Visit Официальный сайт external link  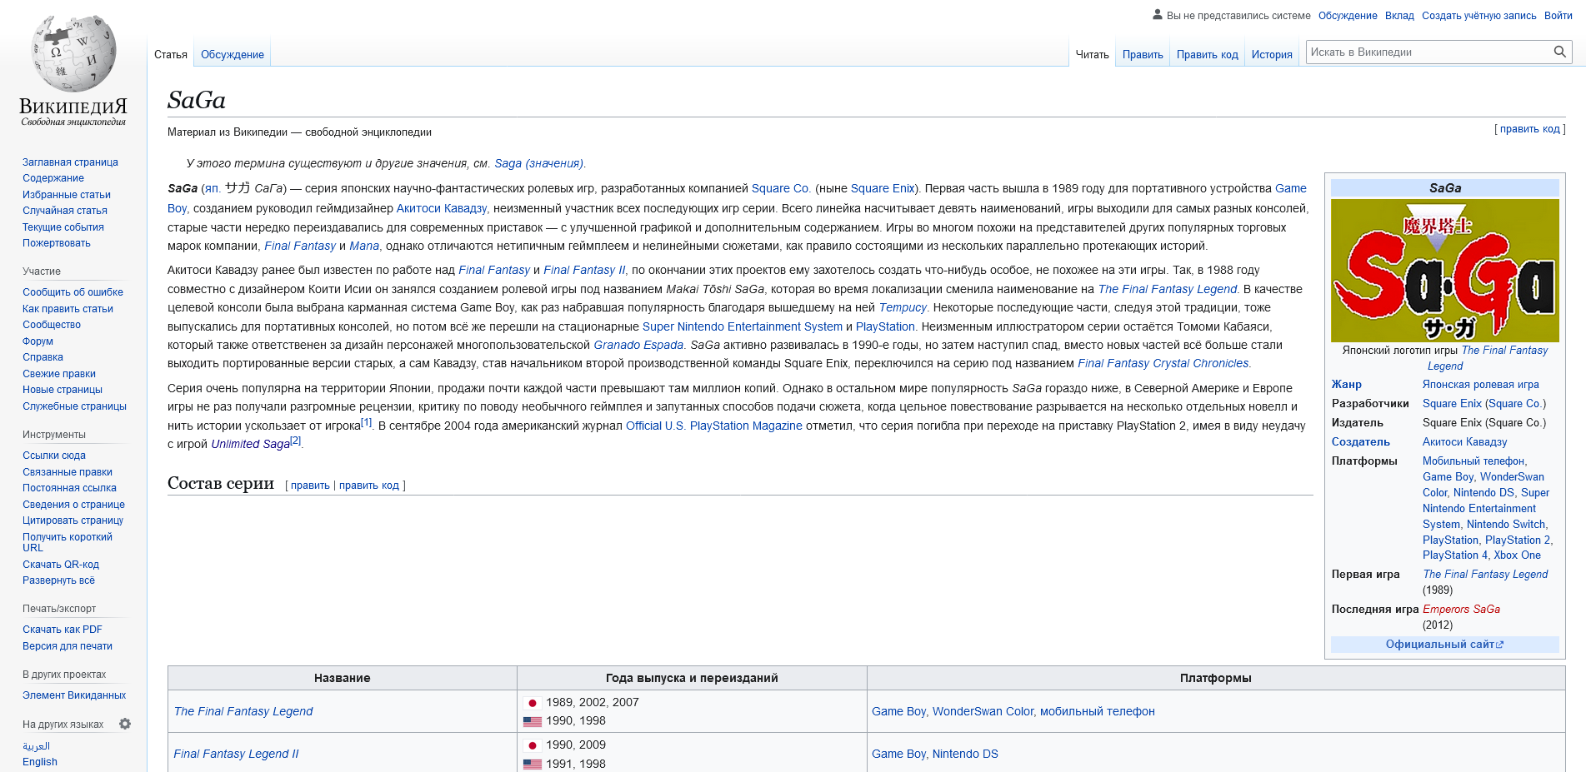[1444, 645]
